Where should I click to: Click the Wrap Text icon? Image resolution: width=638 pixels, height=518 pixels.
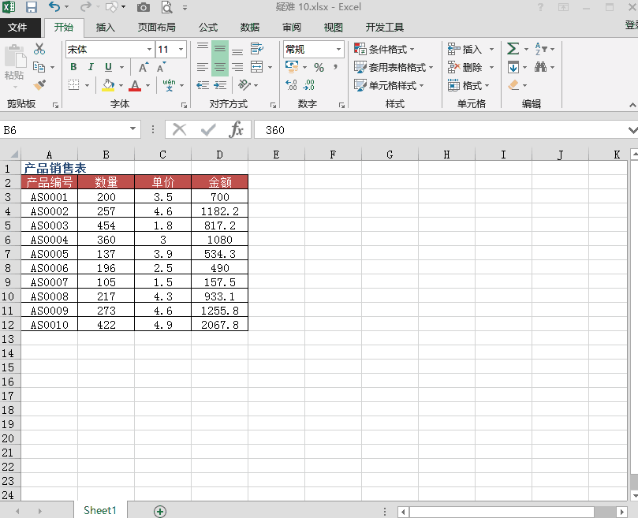[x=256, y=49]
